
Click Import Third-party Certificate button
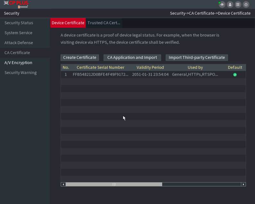(197, 57)
